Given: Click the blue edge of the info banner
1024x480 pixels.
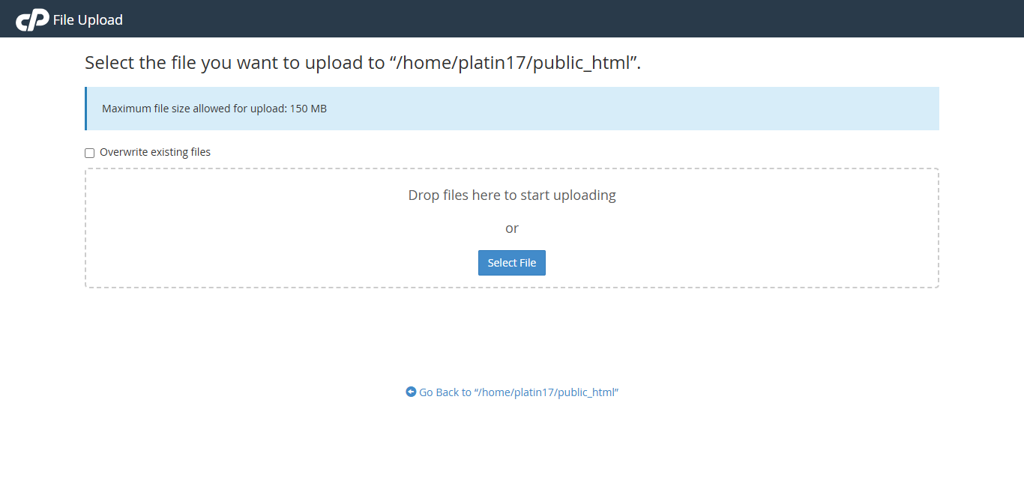Looking at the screenshot, I should (x=87, y=108).
